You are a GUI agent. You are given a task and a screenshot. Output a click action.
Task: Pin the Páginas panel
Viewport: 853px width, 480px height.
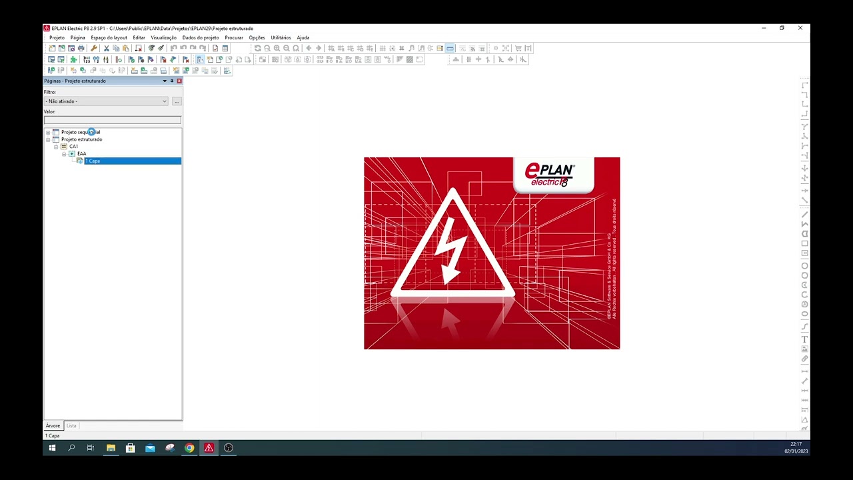coord(172,81)
